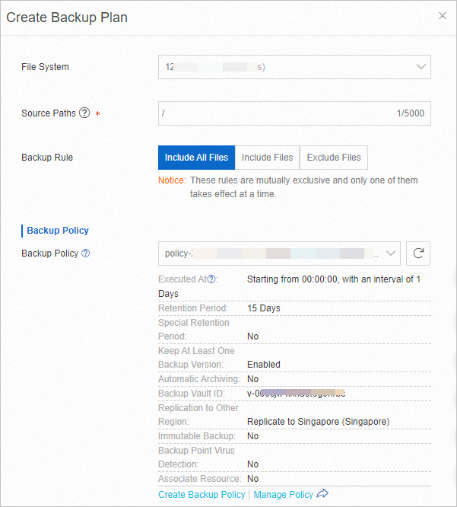Click the Create Backup Policy link

click(202, 494)
